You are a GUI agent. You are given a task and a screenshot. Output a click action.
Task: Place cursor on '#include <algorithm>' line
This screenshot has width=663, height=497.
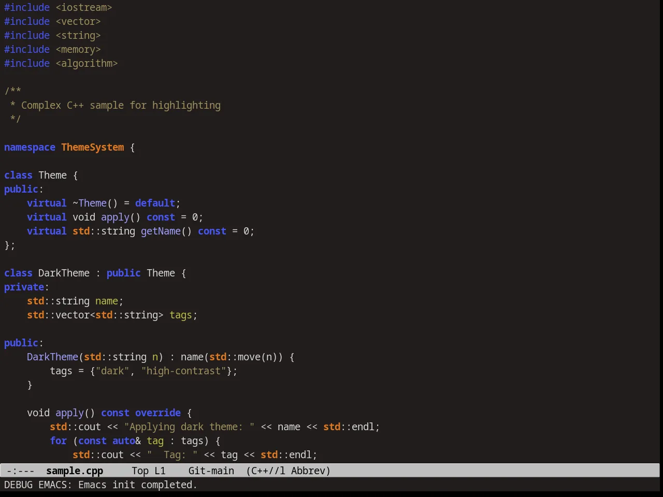click(x=61, y=63)
